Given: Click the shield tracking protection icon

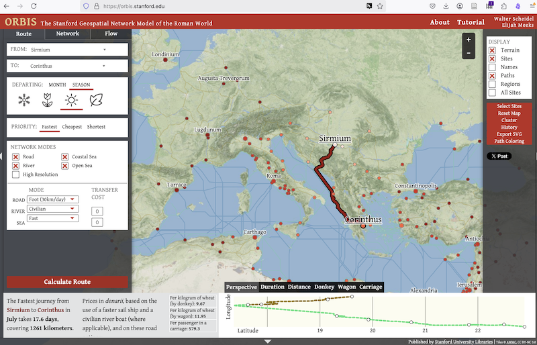Looking at the screenshot, I should coord(86,6).
